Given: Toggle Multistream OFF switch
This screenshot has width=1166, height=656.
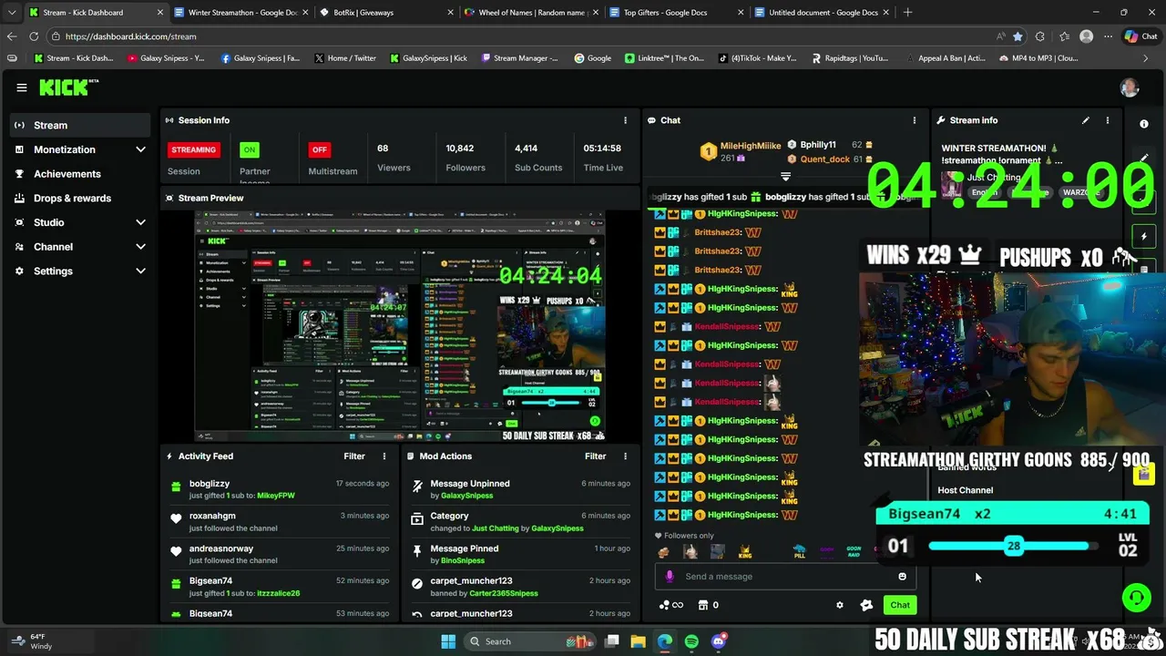Looking at the screenshot, I should coord(319,149).
